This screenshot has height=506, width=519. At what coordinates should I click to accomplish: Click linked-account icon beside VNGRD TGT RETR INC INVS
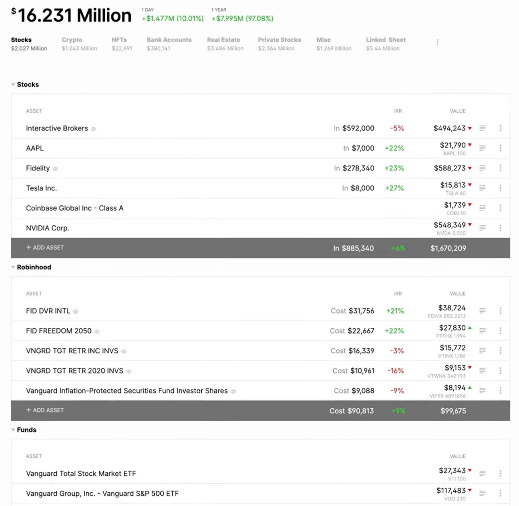(x=124, y=351)
